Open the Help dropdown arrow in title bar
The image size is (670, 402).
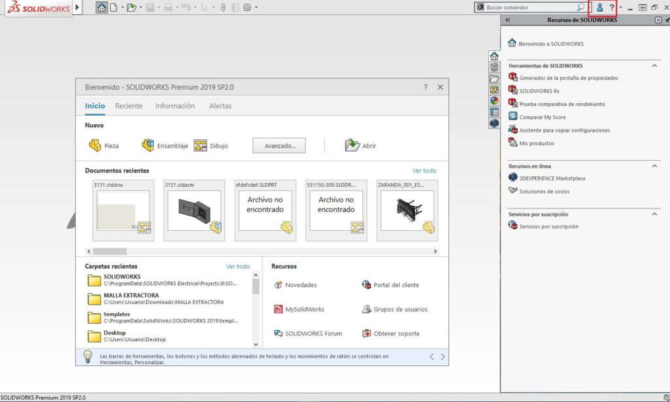click(x=620, y=7)
